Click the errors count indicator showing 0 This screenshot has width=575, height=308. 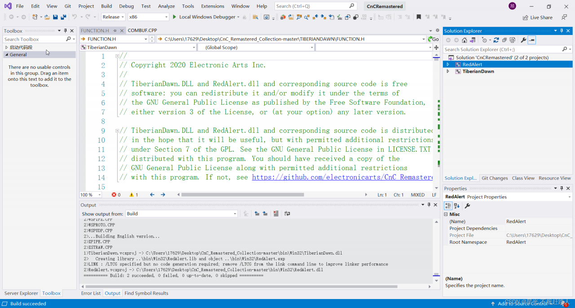[116, 195]
